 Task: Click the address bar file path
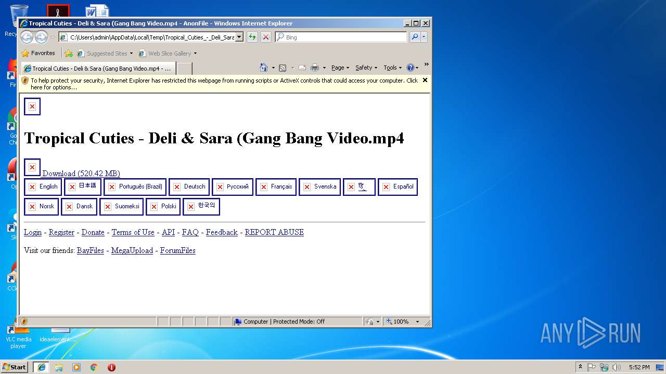click(x=152, y=37)
